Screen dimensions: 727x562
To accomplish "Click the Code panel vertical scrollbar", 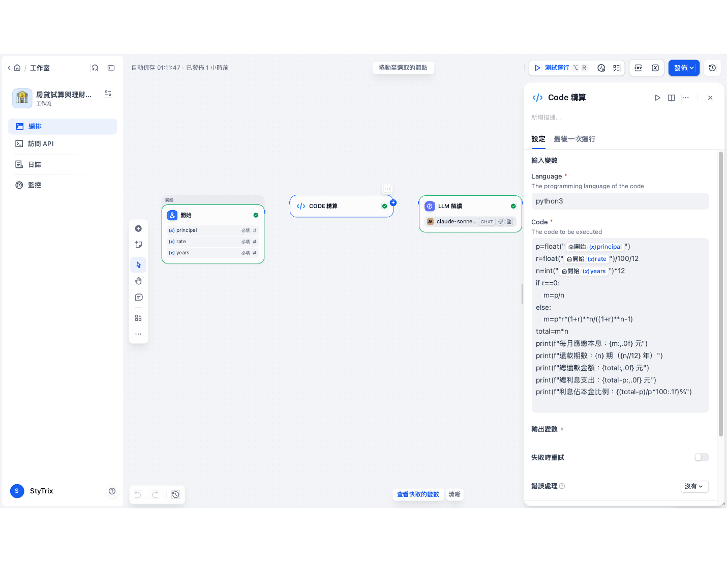I will [721, 294].
